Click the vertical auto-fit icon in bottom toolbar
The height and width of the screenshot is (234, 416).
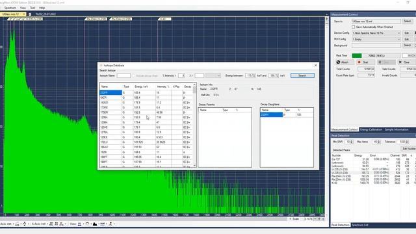[x=25, y=224]
